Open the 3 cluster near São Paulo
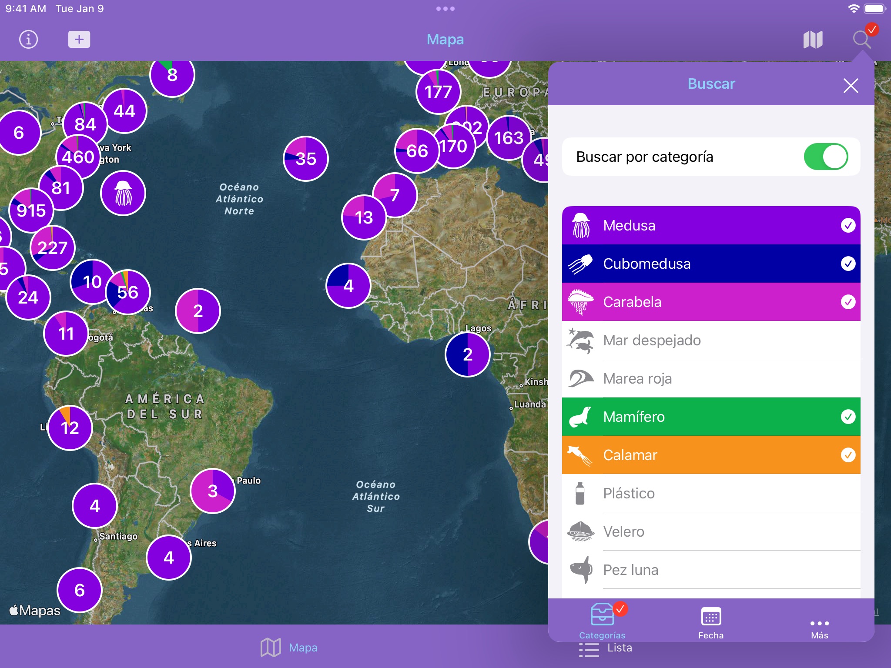The image size is (891, 668). (x=213, y=491)
